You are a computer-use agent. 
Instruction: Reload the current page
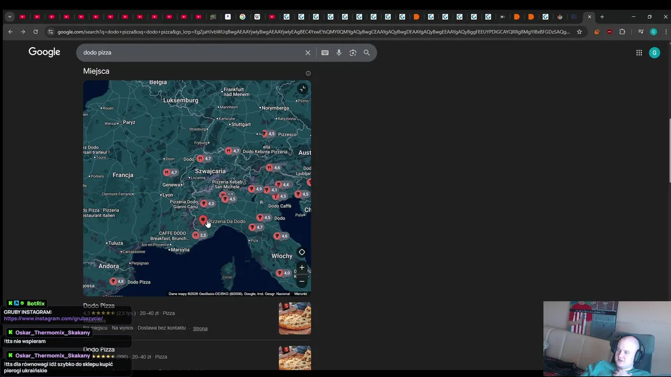35,32
